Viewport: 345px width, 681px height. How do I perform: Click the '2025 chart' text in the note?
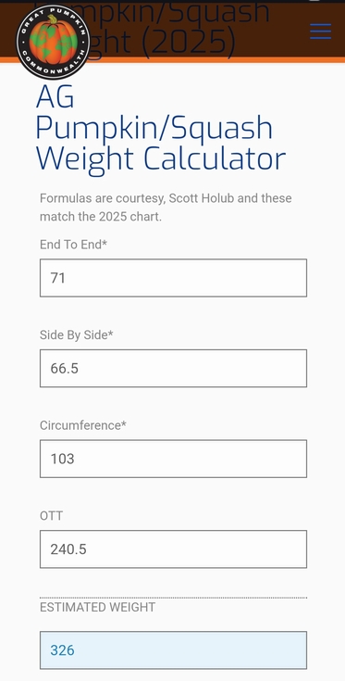point(130,216)
